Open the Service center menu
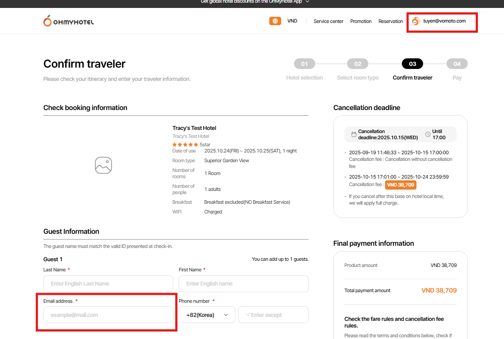The image size is (504, 339). pos(328,21)
